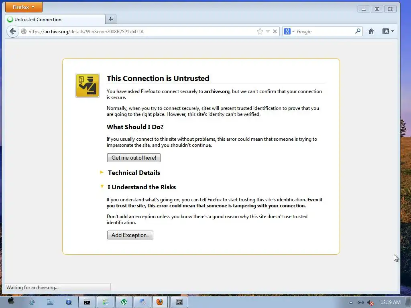The height and width of the screenshot is (308, 411).
Task: Open the globe icon beside the start button
Action: point(32,302)
